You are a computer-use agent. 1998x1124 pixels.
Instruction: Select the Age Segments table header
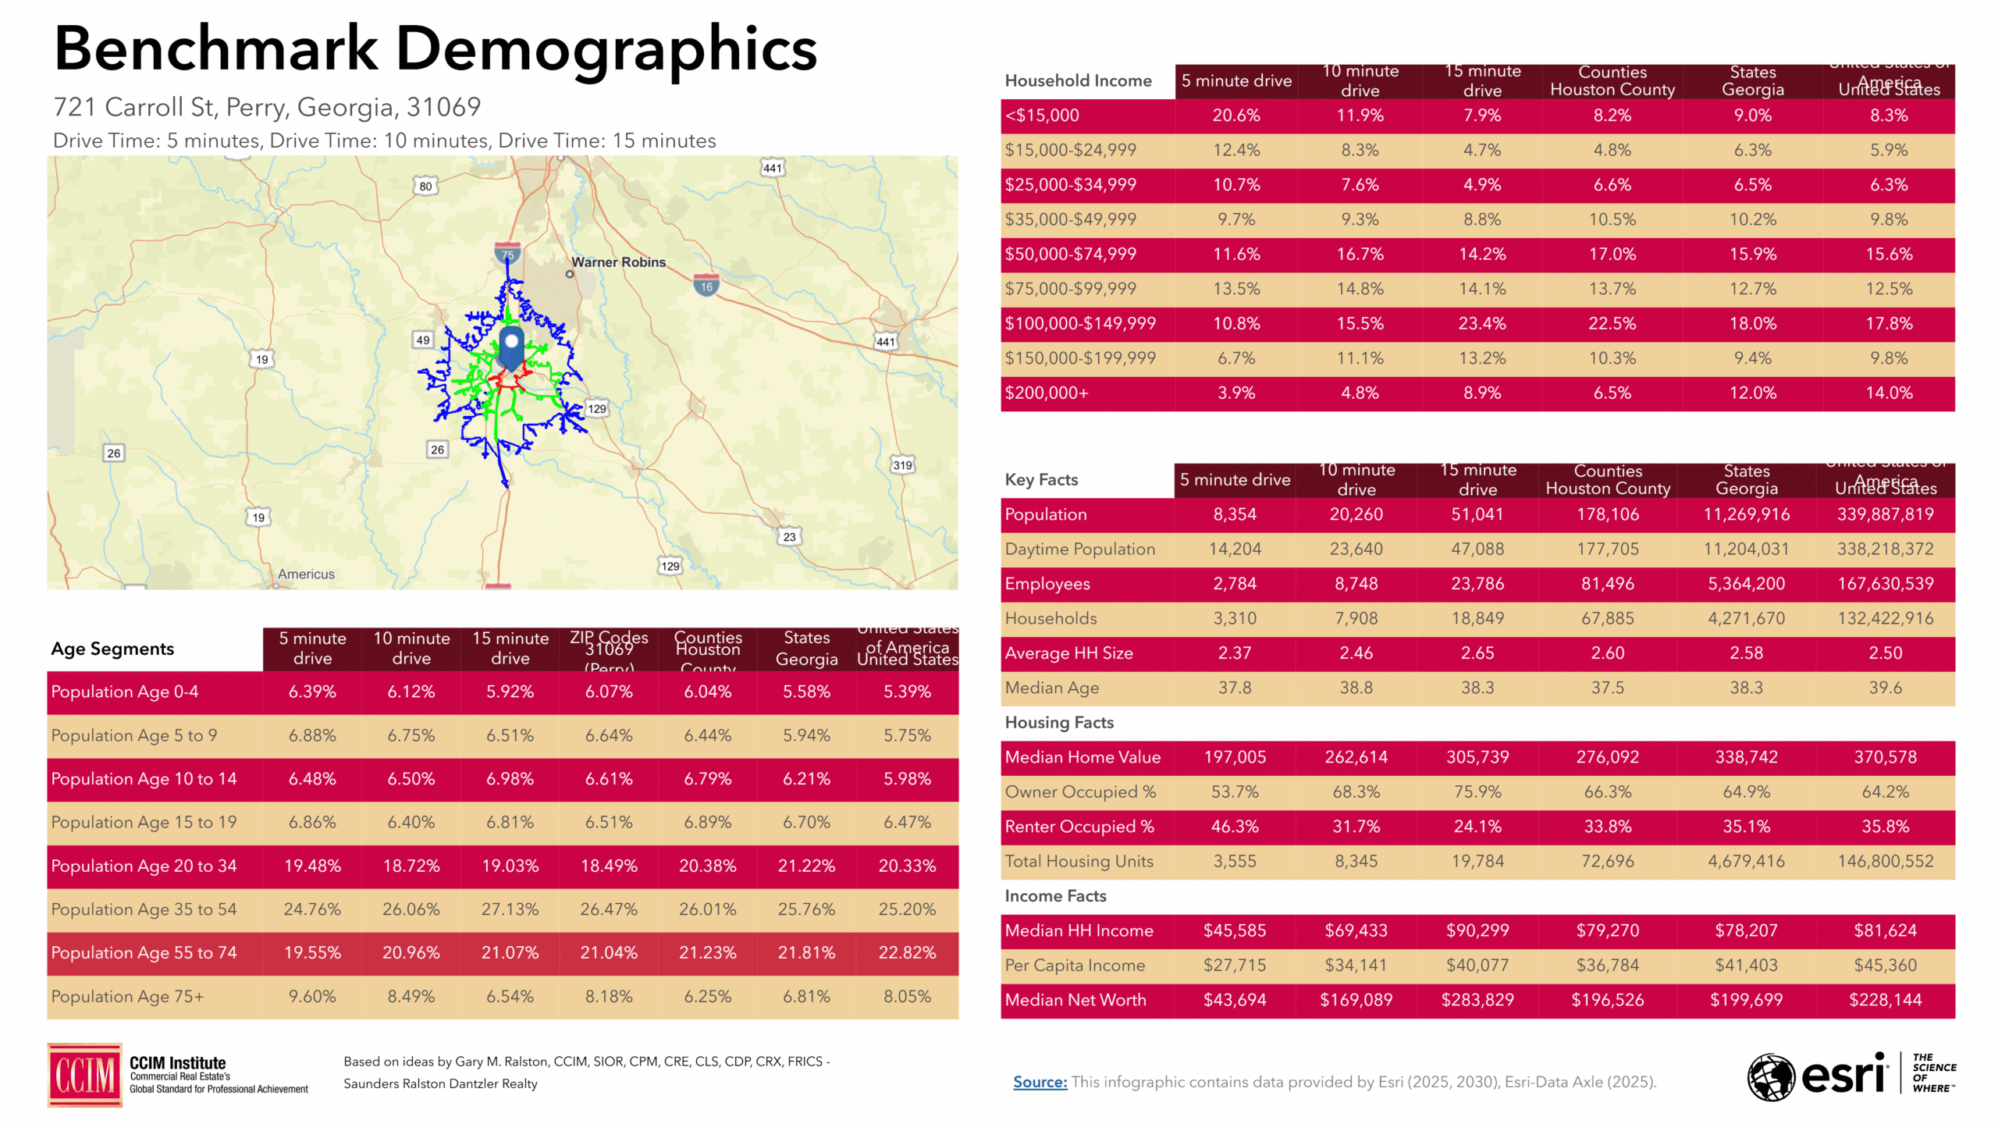[112, 649]
